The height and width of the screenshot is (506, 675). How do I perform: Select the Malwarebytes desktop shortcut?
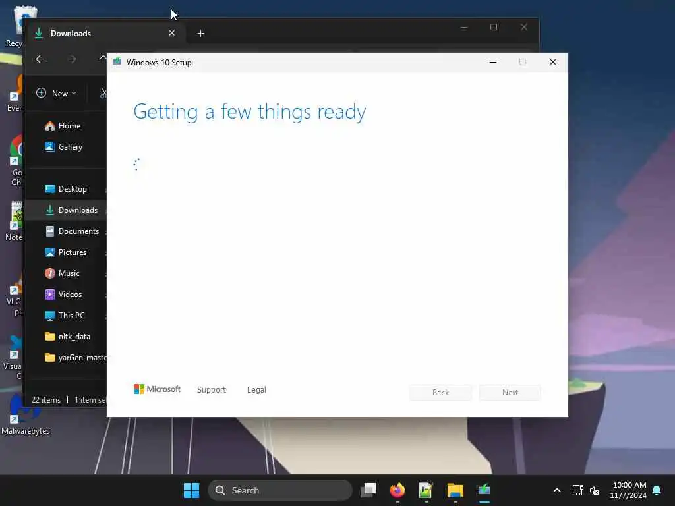click(x=25, y=415)
